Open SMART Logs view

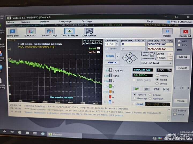pyautogui.click(x=49, y=32)
